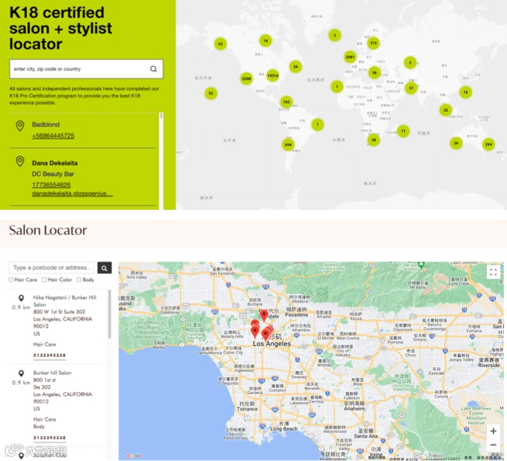Focus the 'enter city, zip code or country' field
This screenshot has height=461, width=507.
tap(87, 69)
